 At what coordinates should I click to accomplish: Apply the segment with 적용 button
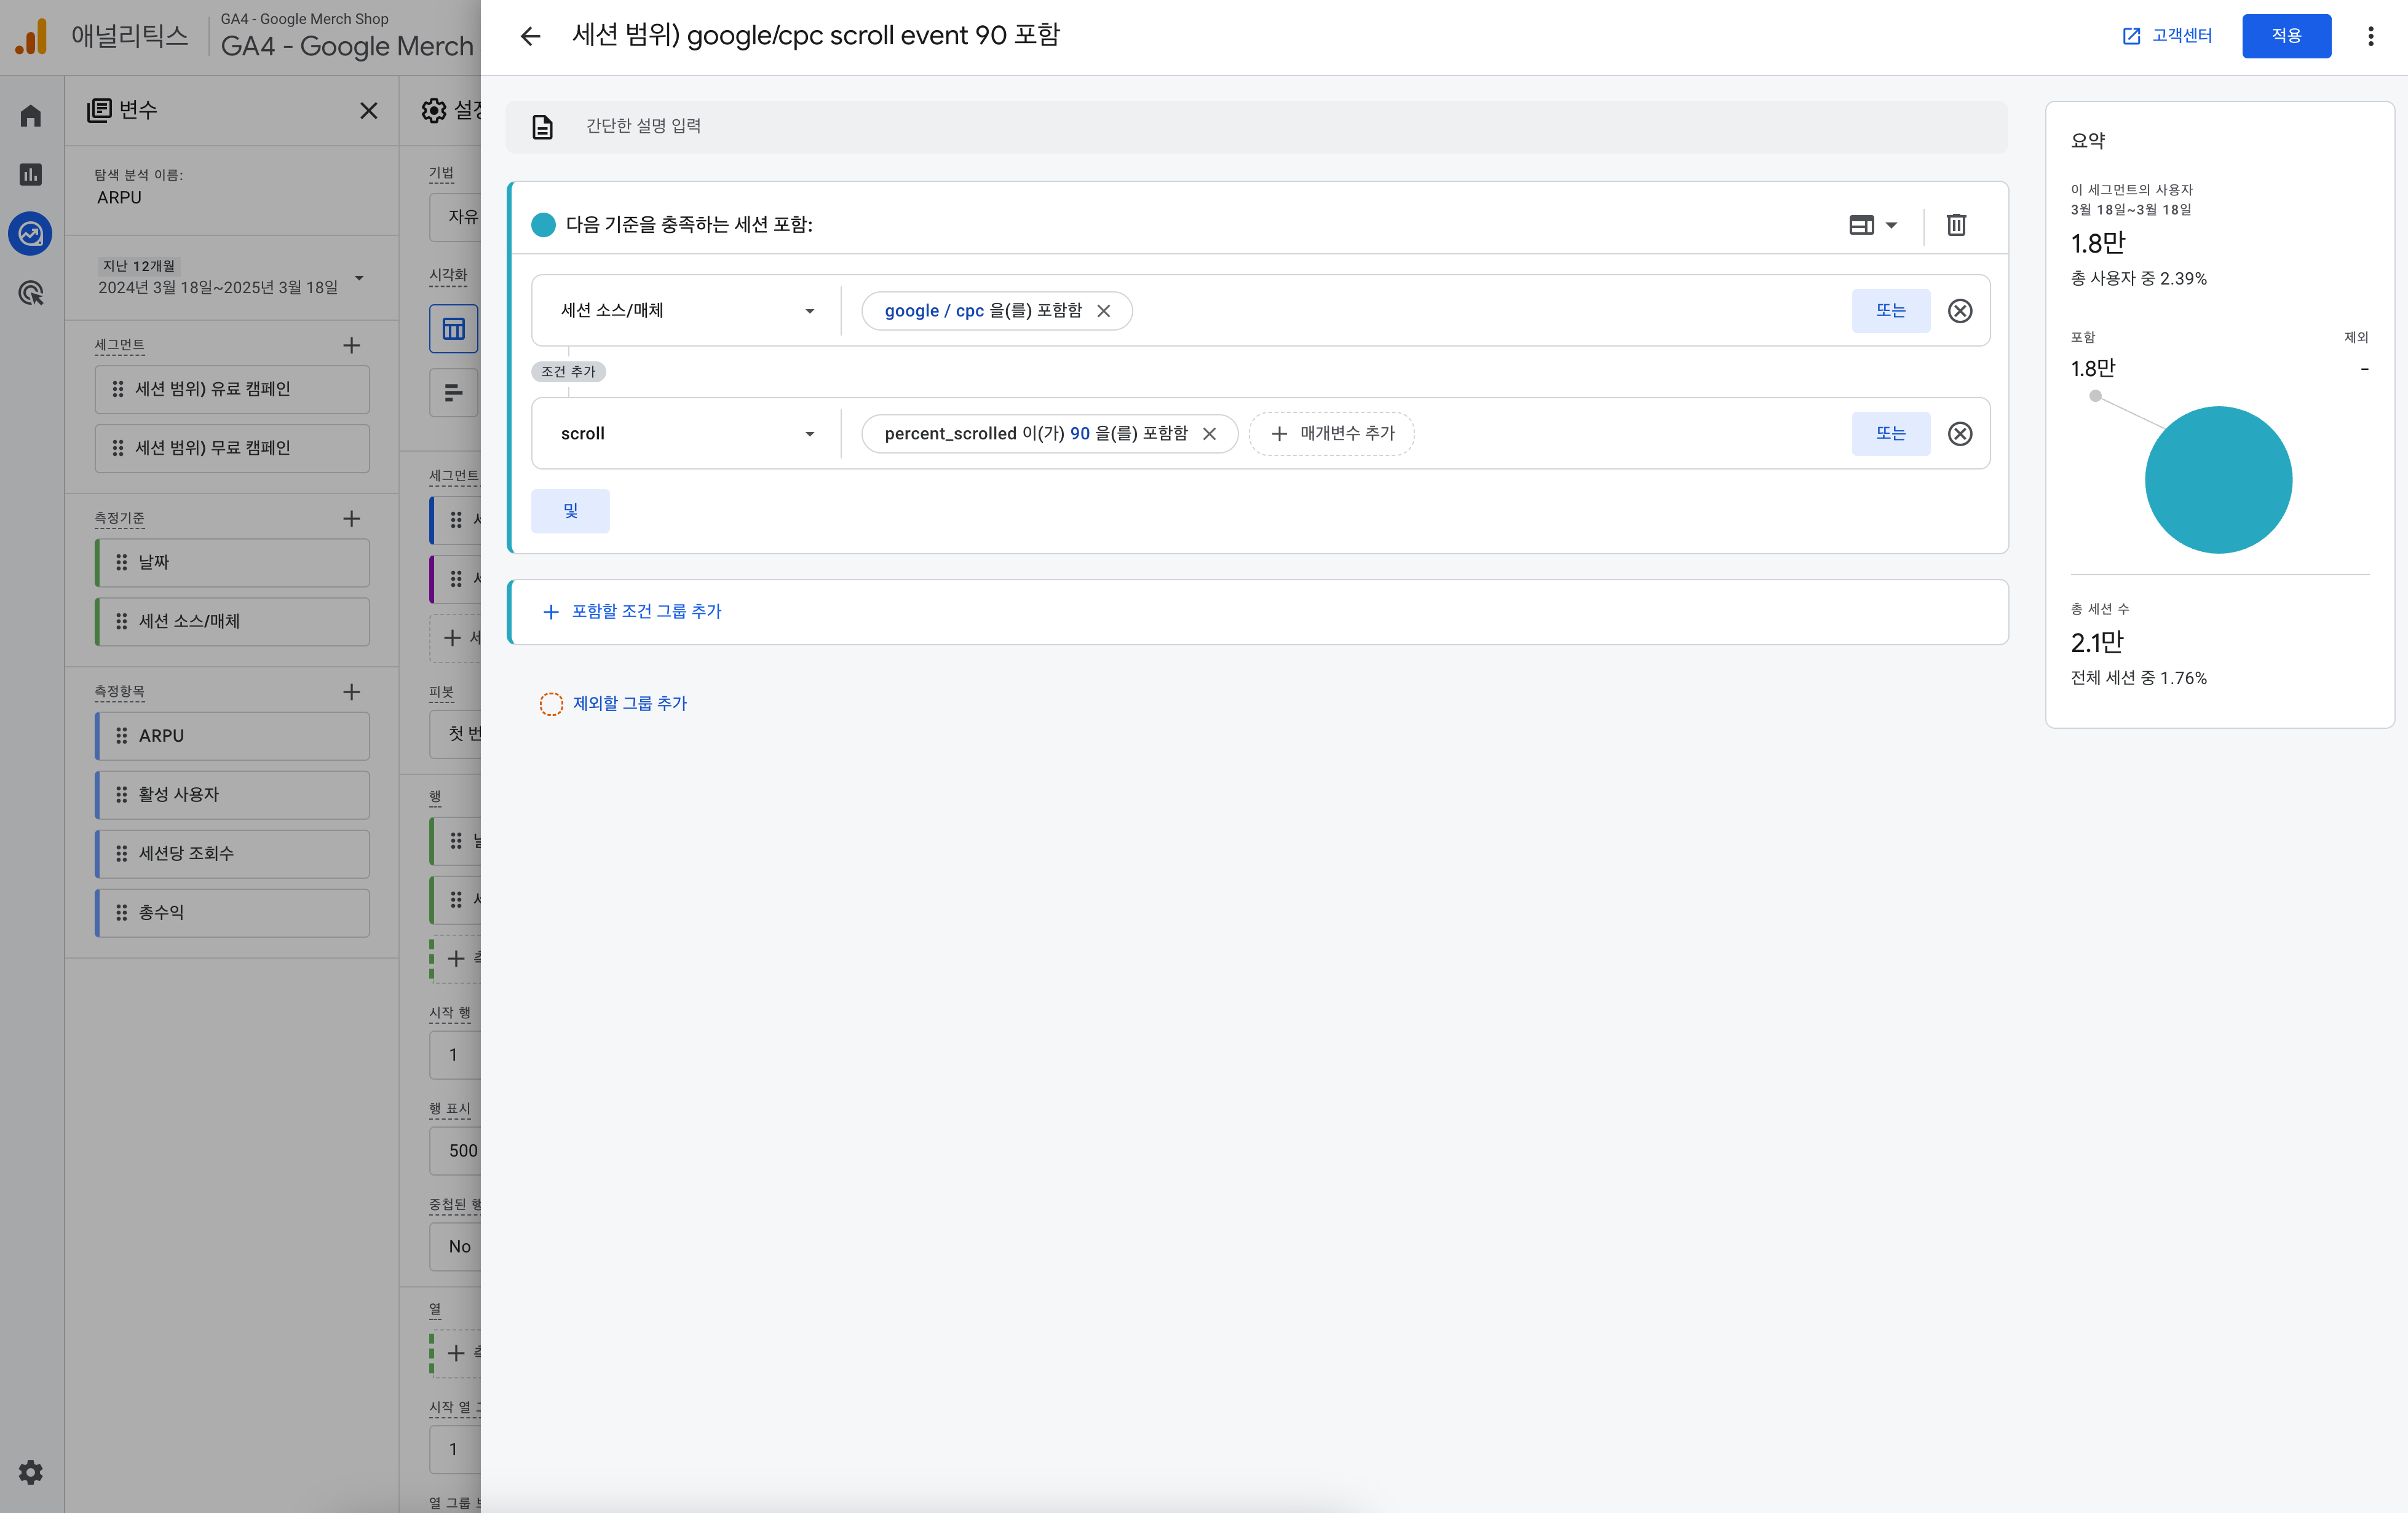pos(2286,36)
